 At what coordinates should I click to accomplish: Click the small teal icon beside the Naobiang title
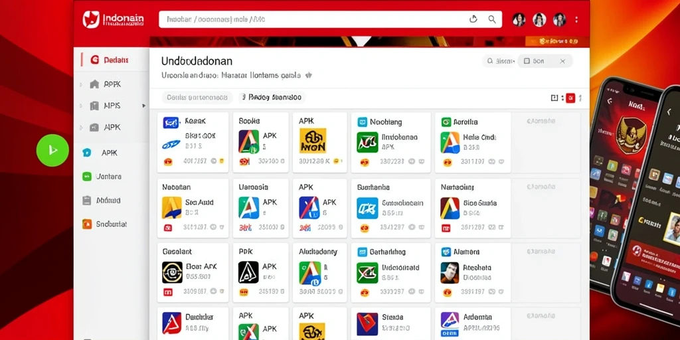click(x=362, y=122)
